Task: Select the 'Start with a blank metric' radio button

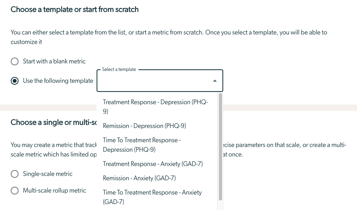Action: (15, 61)
